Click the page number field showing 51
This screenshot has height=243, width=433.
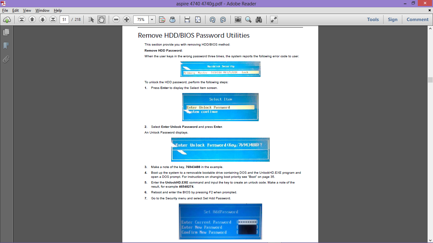pos(64,20)
